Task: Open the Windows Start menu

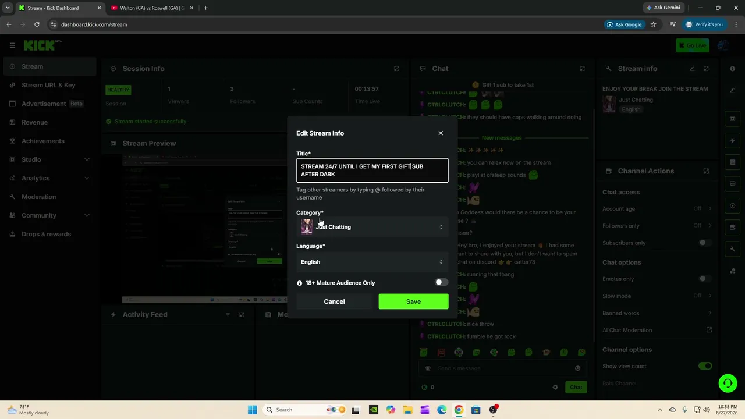Action: [x=252, y=410]
